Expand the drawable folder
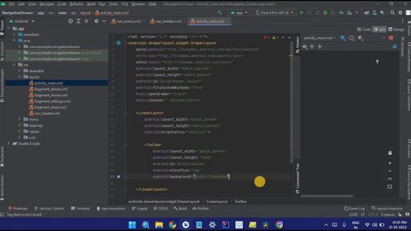Viewport: 411px width, 231px height. tap(19, 71)
